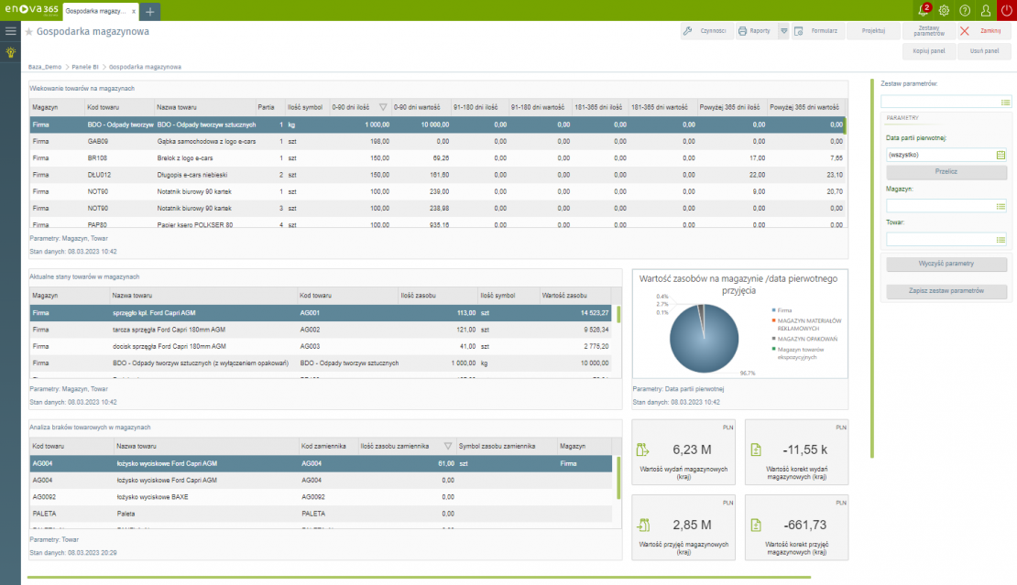Click the lightbulb hints icon

pos(10,52)
